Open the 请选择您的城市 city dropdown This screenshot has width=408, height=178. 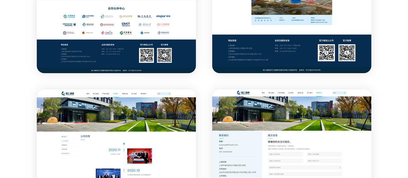[304, 168]
